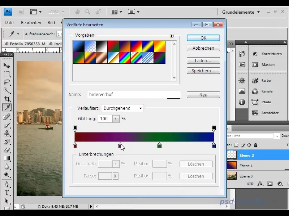Viewport: 289px width, 216px height.
Task: Select the Blur tool
Action: coord(7,167)
